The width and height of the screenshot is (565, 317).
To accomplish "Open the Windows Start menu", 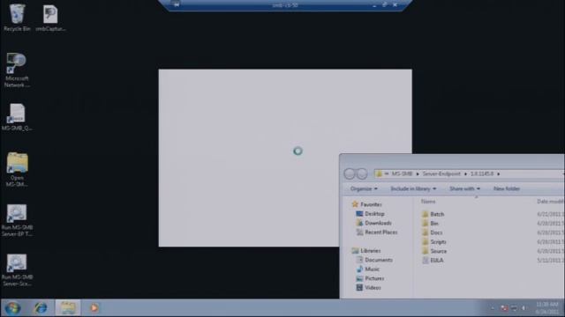I will click(13, 308).
